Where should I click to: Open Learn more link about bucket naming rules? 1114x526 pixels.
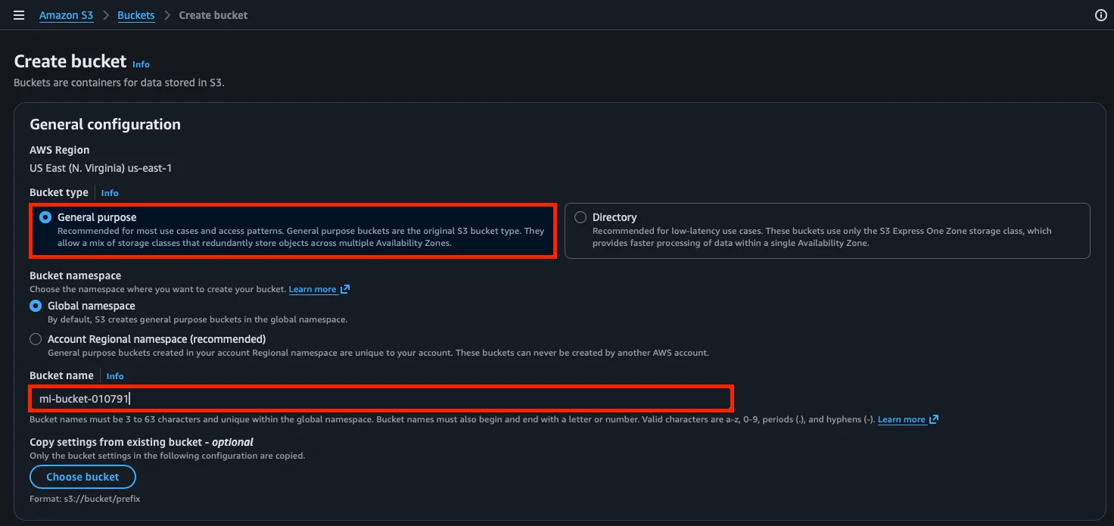[x=901, y=419]
